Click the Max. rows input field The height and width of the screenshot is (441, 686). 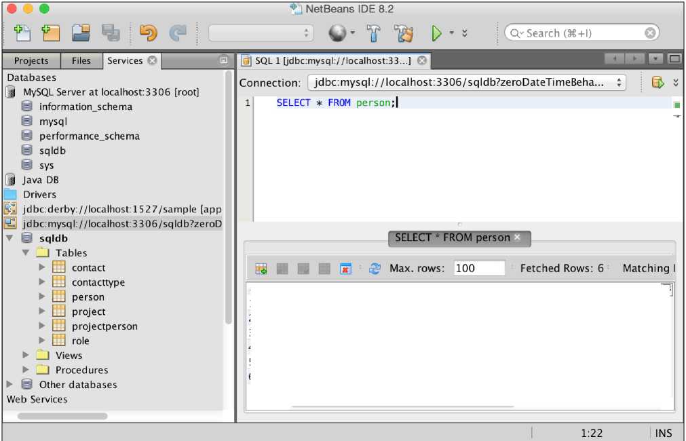point(479,269)
